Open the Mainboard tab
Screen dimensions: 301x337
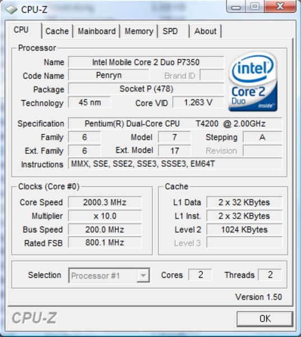96,31
